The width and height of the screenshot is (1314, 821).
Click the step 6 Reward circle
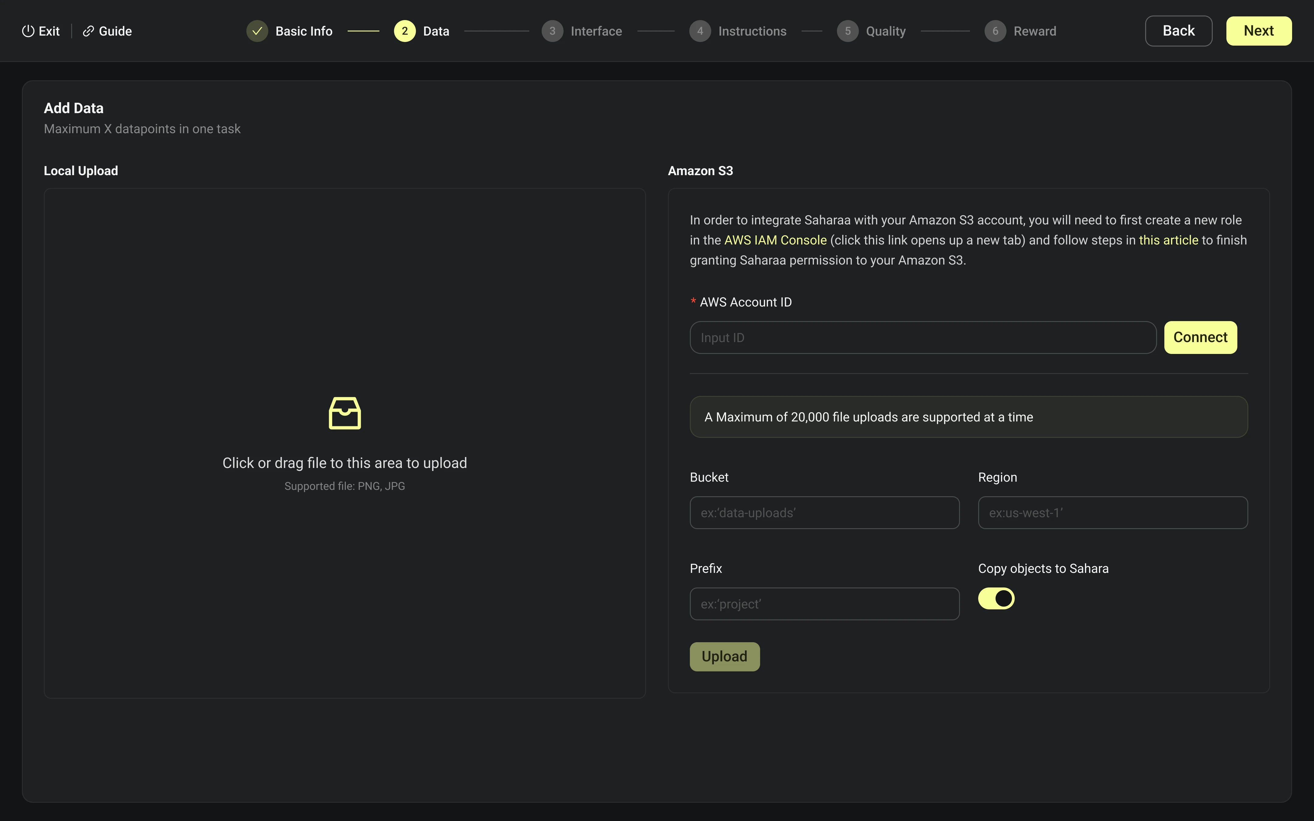[x=995, y=31]
